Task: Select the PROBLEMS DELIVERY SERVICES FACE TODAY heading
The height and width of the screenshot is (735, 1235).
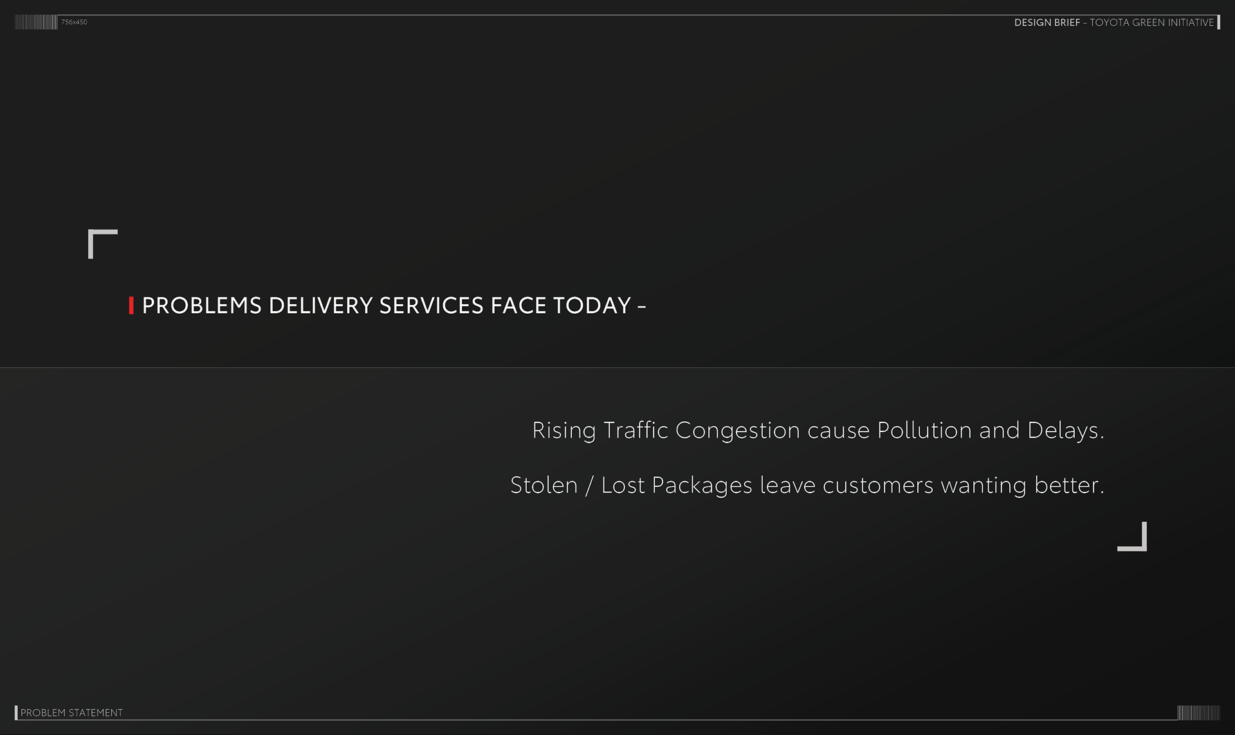Action: point(386,305)
